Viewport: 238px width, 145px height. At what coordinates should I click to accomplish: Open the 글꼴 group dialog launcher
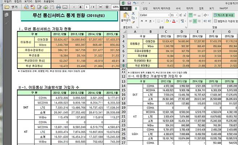186,27
